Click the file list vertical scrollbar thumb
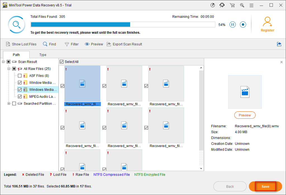The width and height of the screenshot is (286, 195). click(201, 110)
